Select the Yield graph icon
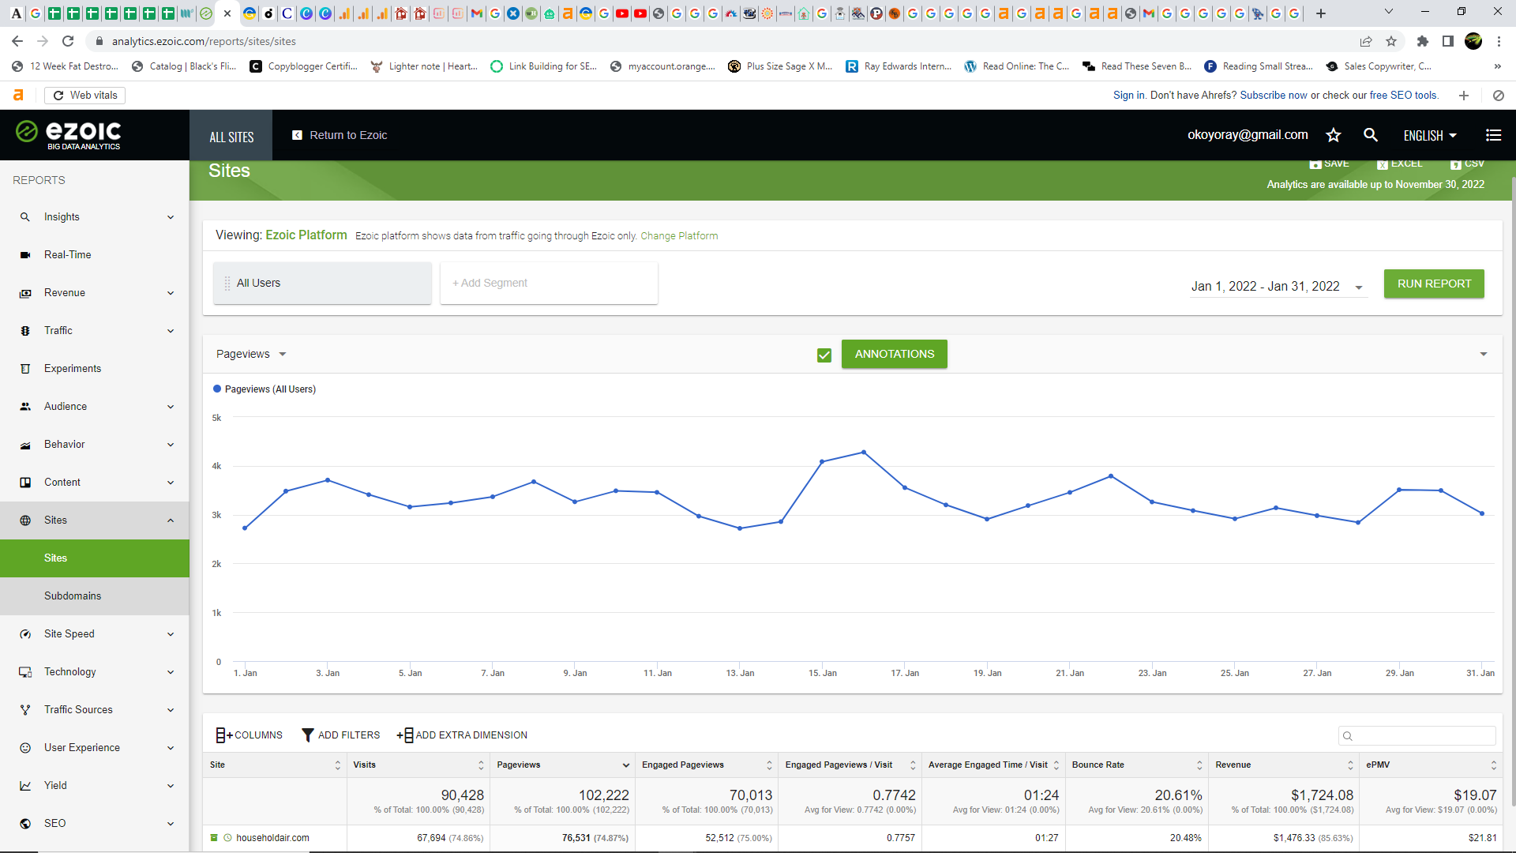1516x853 pixels. point(25,786)
